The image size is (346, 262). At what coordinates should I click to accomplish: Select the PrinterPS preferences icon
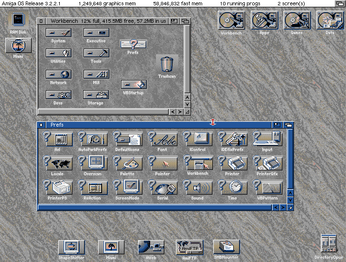[58, 187]
